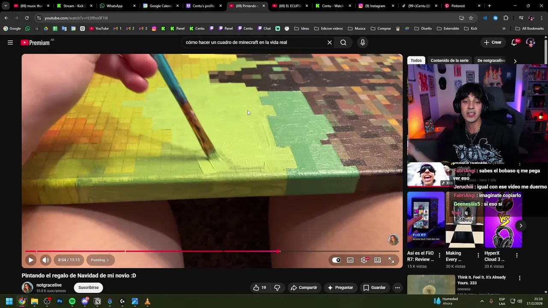Expand the Painting chapter chip

(x=100, y=260)
